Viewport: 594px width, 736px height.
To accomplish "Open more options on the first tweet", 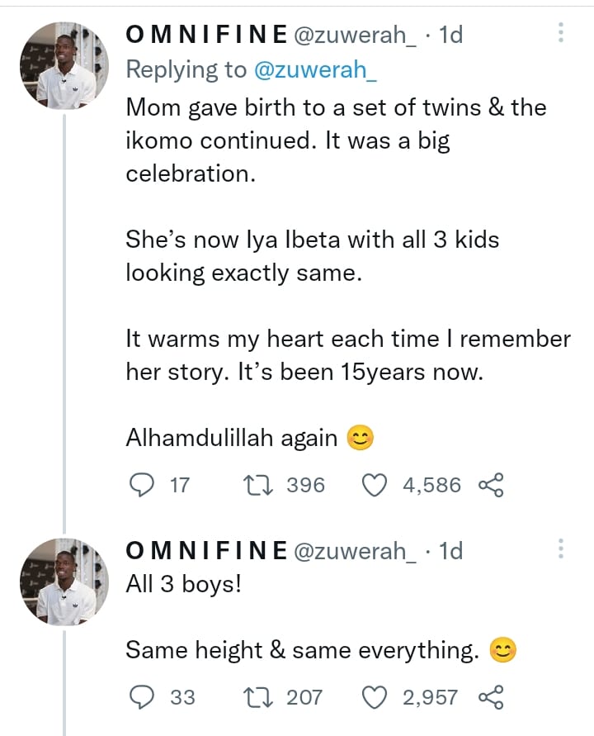I will [561, 33].
